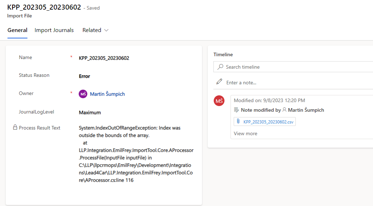Open the Martin Šumpich owner link

tap(107, 94)
